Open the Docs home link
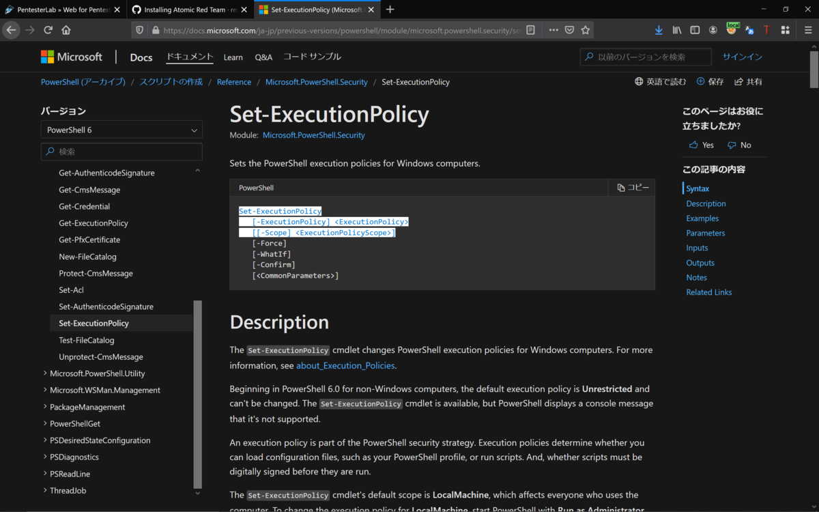 141,57
